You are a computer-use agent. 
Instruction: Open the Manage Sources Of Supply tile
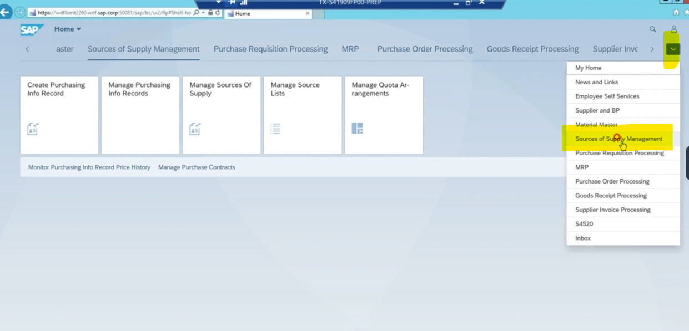222,115
